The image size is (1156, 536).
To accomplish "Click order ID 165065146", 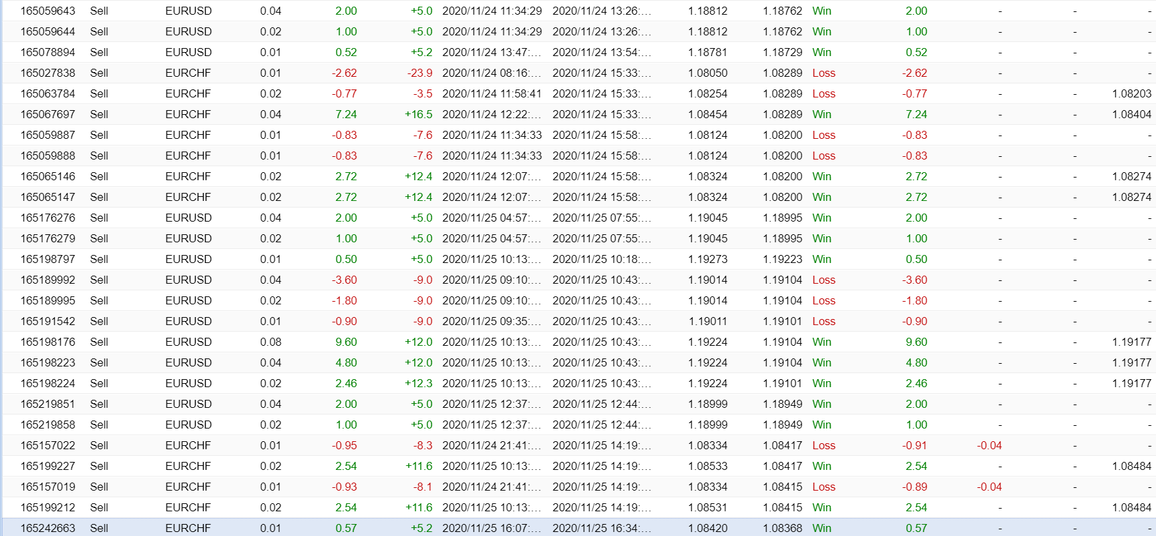I will tap(47, 176).
